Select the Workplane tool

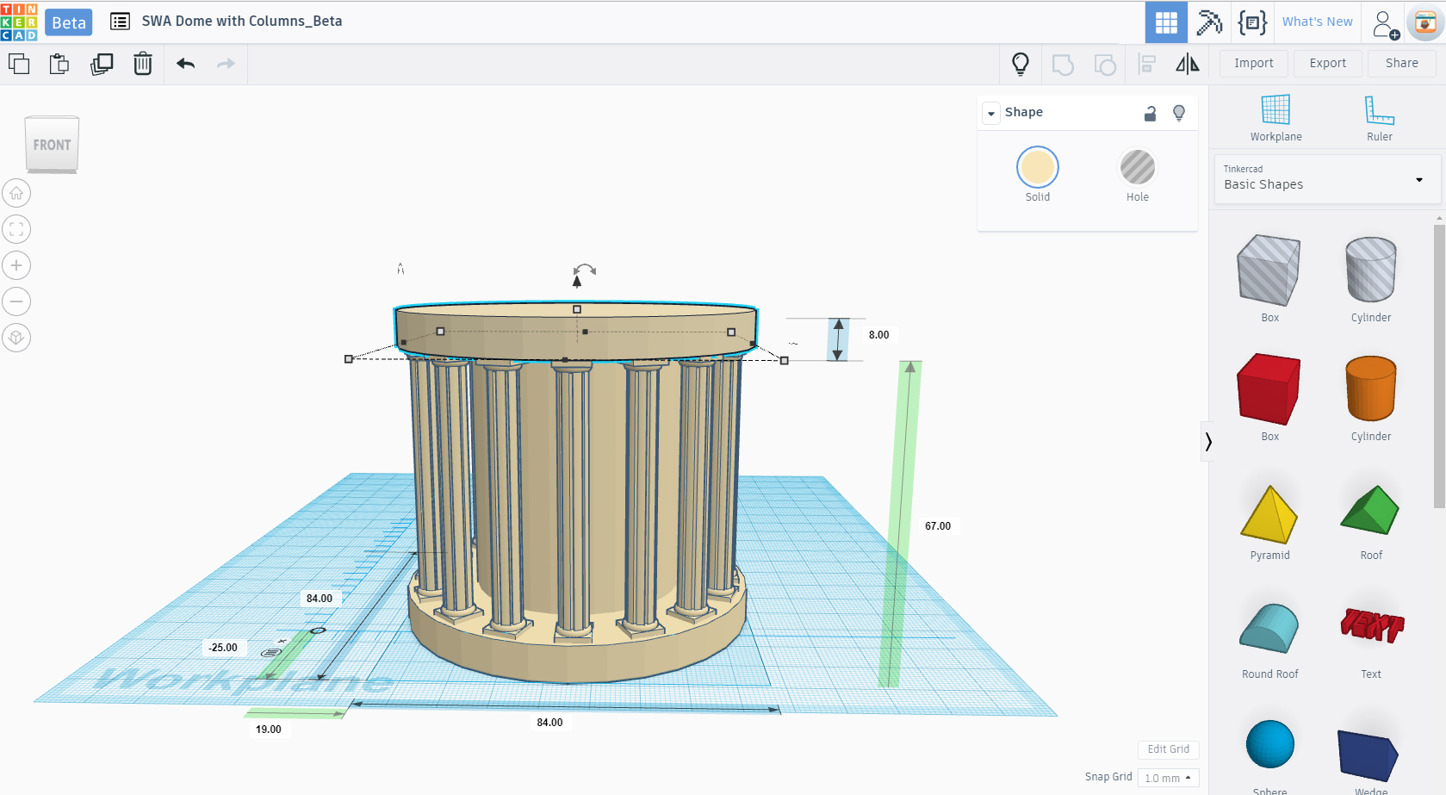coord(1275,119)
